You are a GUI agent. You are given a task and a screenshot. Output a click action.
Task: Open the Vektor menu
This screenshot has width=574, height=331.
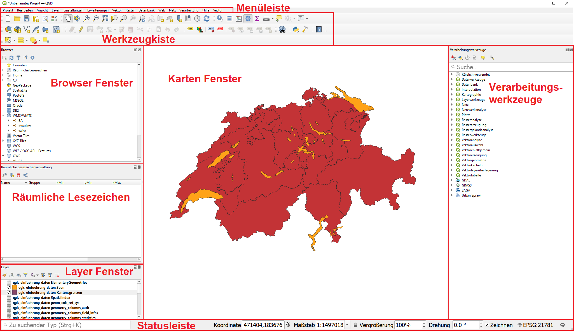117,10
